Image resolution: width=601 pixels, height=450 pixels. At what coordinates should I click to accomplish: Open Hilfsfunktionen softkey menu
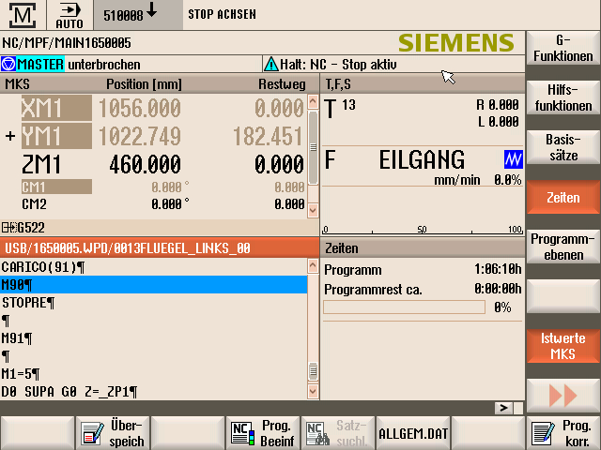[562, 98]
